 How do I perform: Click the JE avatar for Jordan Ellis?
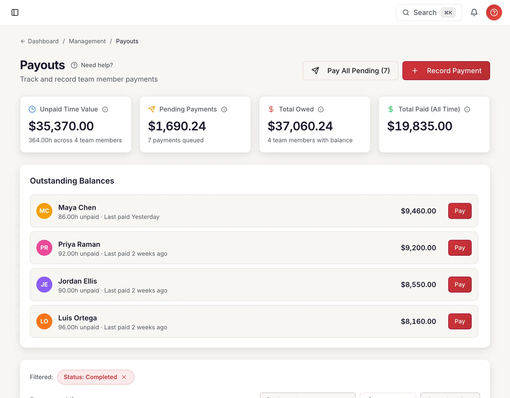pyautogui.click(x=44, y=285)
